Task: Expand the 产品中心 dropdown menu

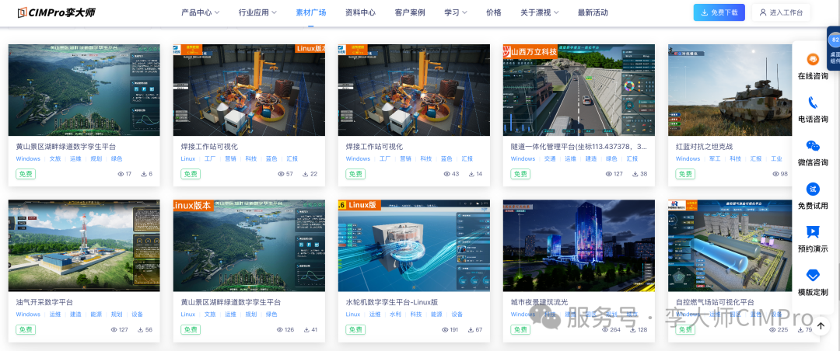Action: coord(200,12)
